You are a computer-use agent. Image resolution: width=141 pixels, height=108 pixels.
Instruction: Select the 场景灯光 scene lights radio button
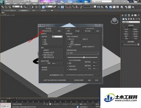81,39
